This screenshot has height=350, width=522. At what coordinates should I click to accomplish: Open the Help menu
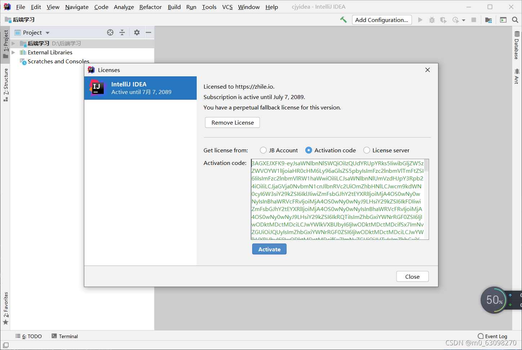[272, 7]
